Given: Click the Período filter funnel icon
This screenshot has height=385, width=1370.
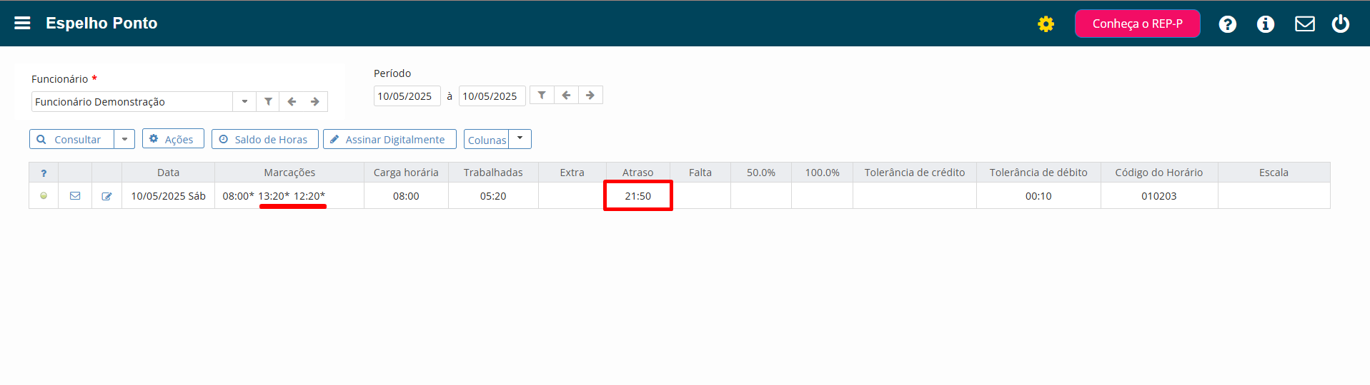Looking at the screenshot, I should [542, 96].
